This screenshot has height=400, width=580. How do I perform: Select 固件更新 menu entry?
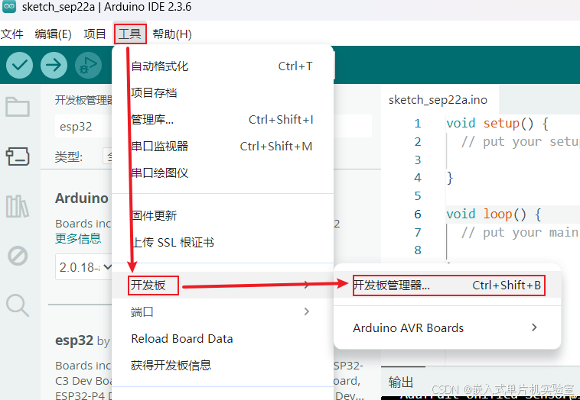pyautogui.click(x=223, y=215)
